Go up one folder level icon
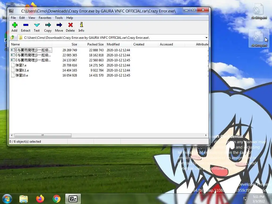Image resolution: width=272 pixels, height=204 pixels. [x=12, y=37]
